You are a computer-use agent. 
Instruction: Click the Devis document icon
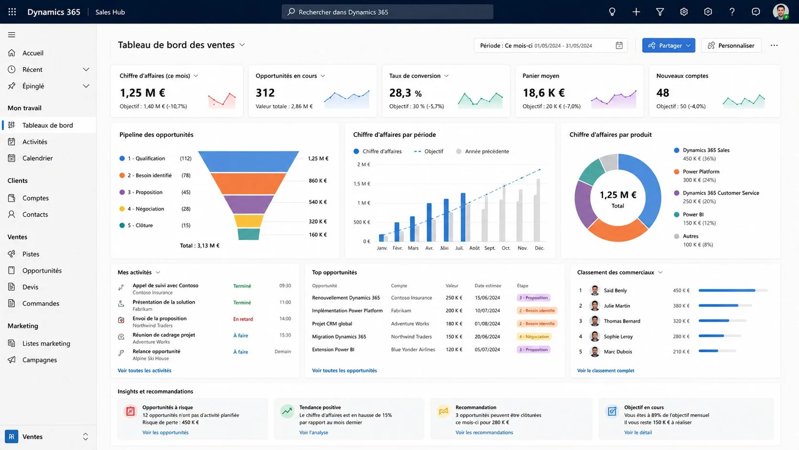click(x=11, y=287)
